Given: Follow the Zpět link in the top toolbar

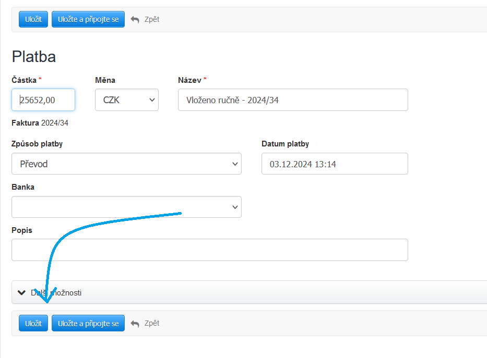Looking at the screenshot, I should pos(151,19).
